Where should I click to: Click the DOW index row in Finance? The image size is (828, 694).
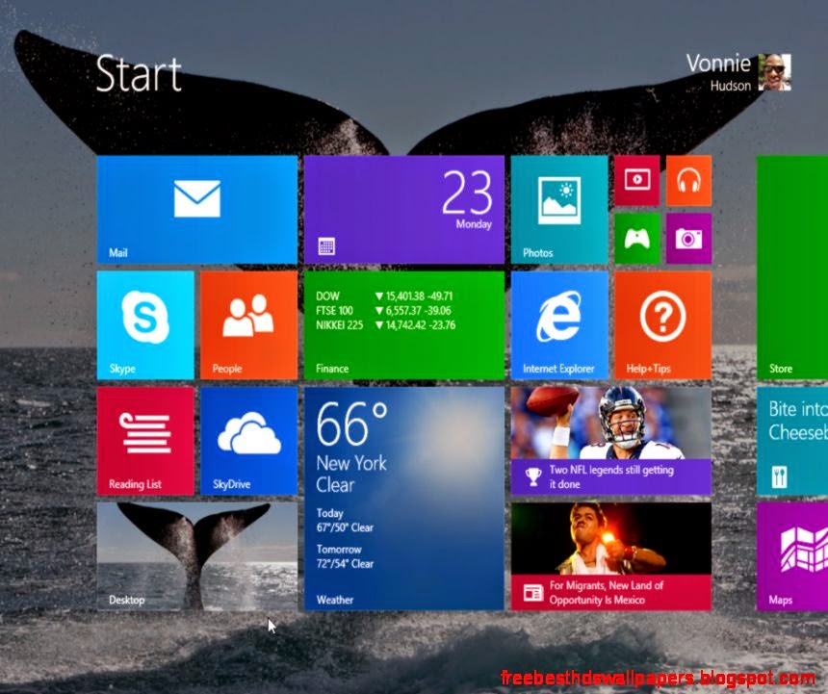(384, 296)
